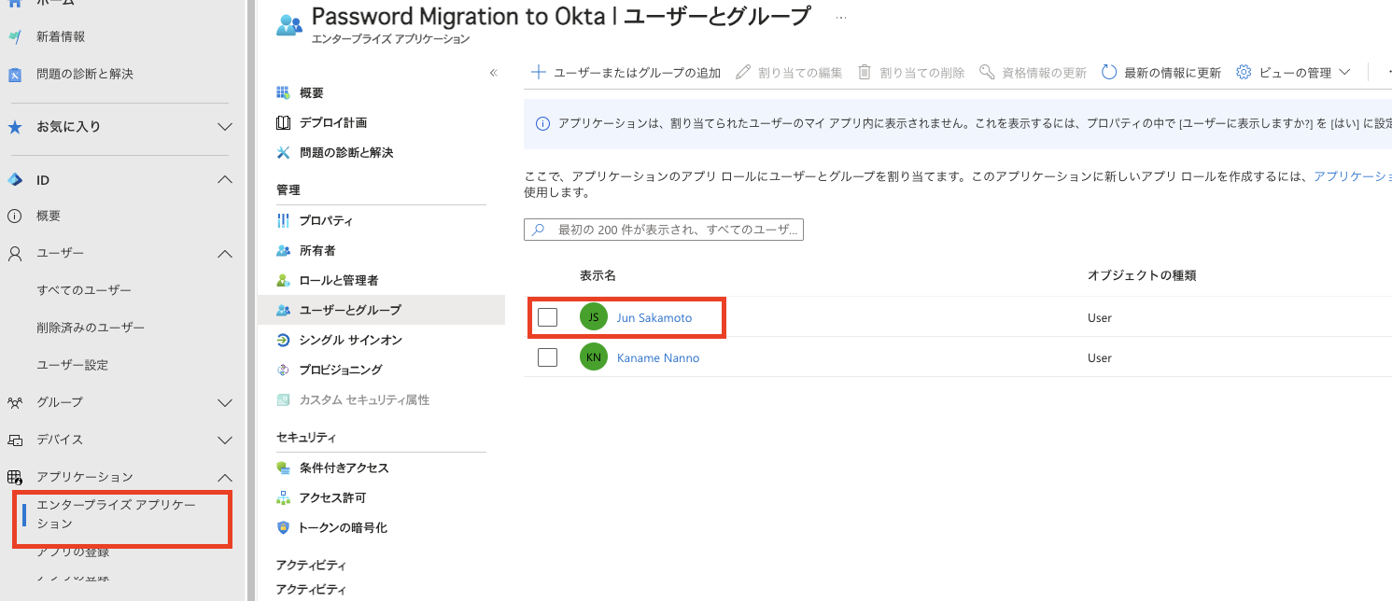Open the ビューの管理 dropdown arrow
The image size is (1392, 601).
(1344, 73)
